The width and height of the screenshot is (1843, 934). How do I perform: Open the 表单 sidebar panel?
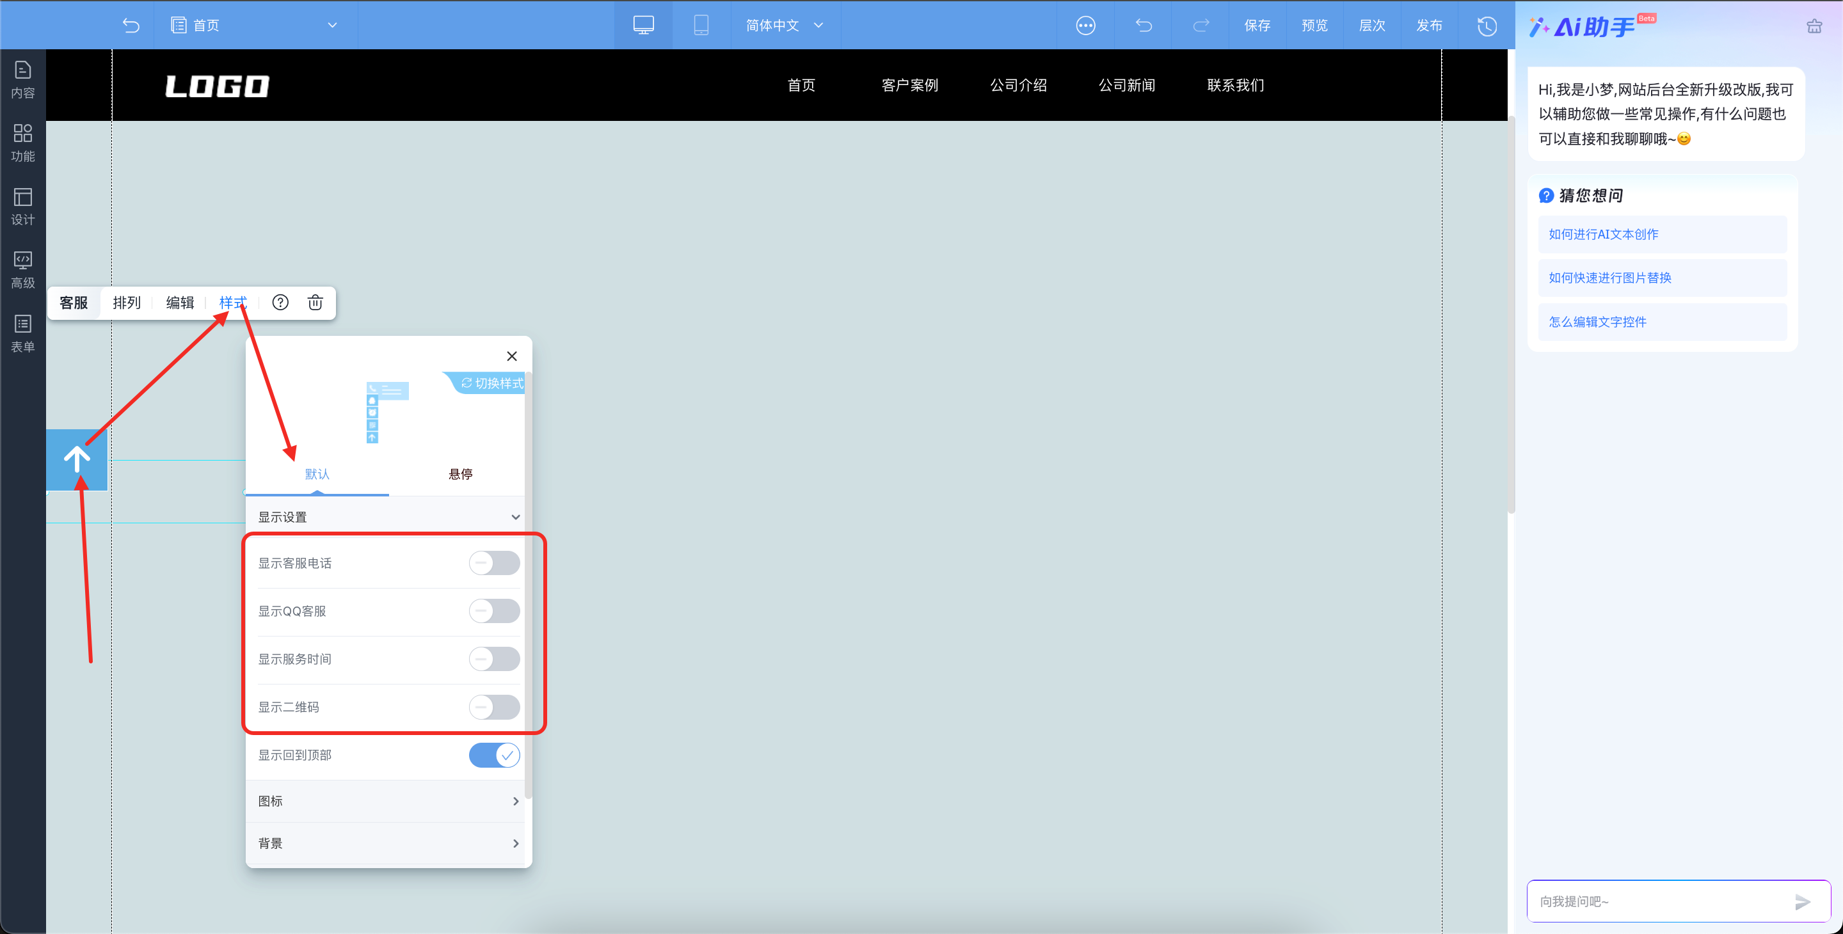(x=23, y=333)
